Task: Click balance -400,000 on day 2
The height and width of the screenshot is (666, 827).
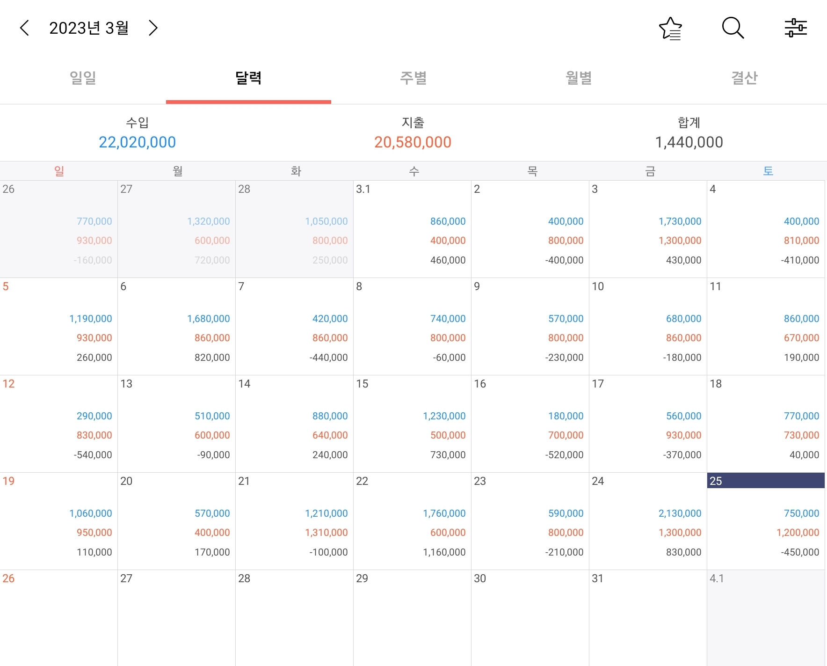Action: 564,260
